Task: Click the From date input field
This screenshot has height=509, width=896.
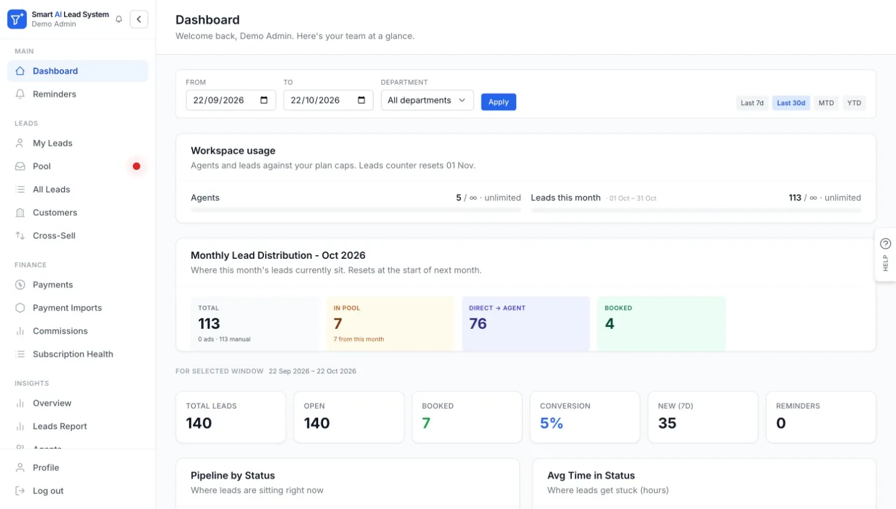Action: (x=231, y=100)
